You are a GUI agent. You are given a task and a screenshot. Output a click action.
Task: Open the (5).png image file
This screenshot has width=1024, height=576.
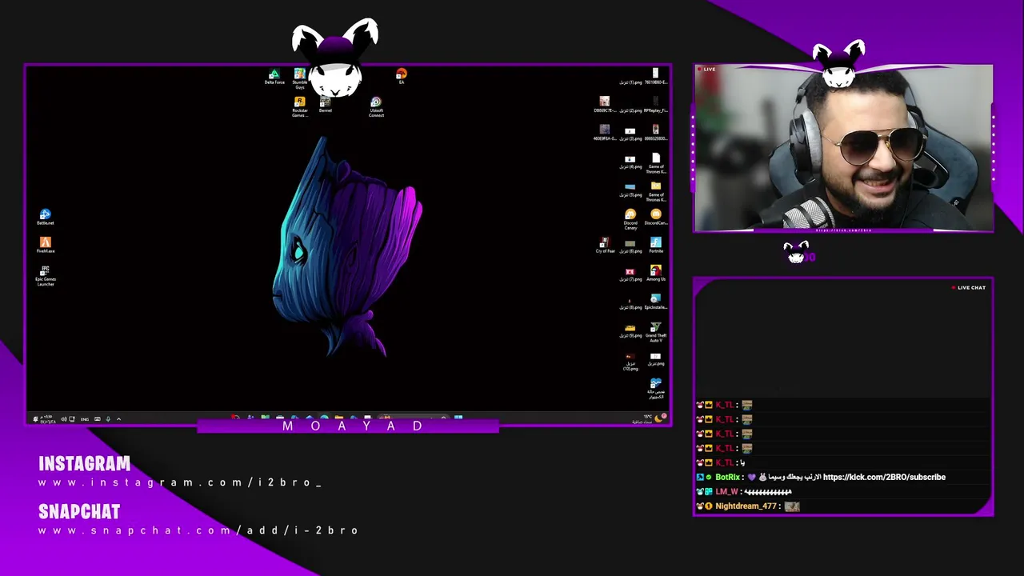[630, 190]
